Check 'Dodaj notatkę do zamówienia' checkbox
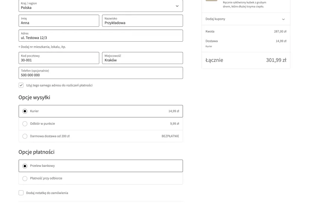 (x=21, y=193)
